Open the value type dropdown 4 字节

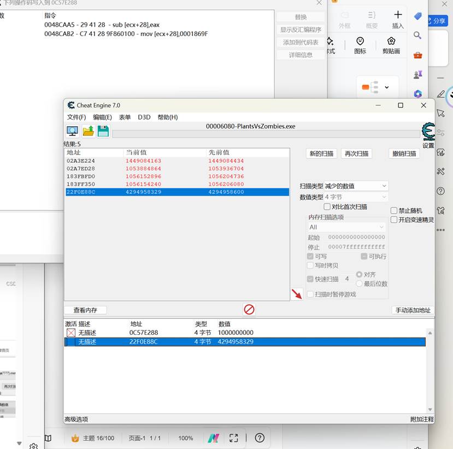tap(356, 197)
